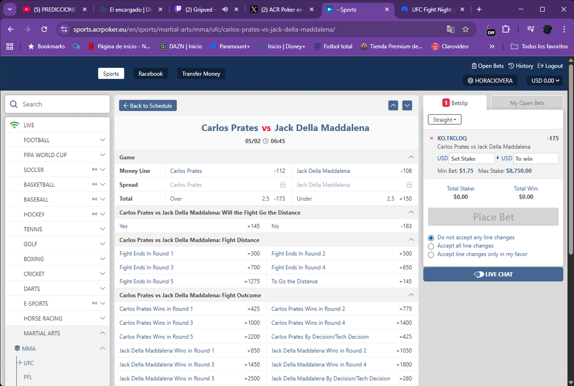
Task: Reload the page with the refresh icon
Action: click(44, 29)
